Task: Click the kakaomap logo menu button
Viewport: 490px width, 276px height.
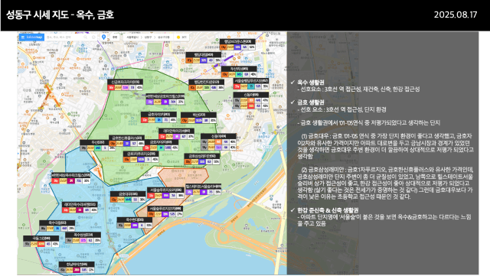Action: click(31, 37)
